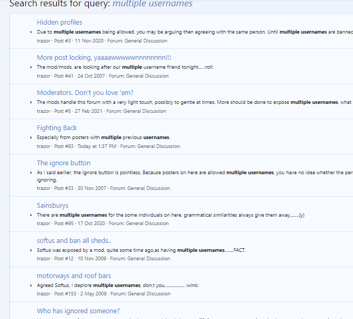Open "softus and ban all sheds.." thread
The image size is (353, 319).
point(74,241)
